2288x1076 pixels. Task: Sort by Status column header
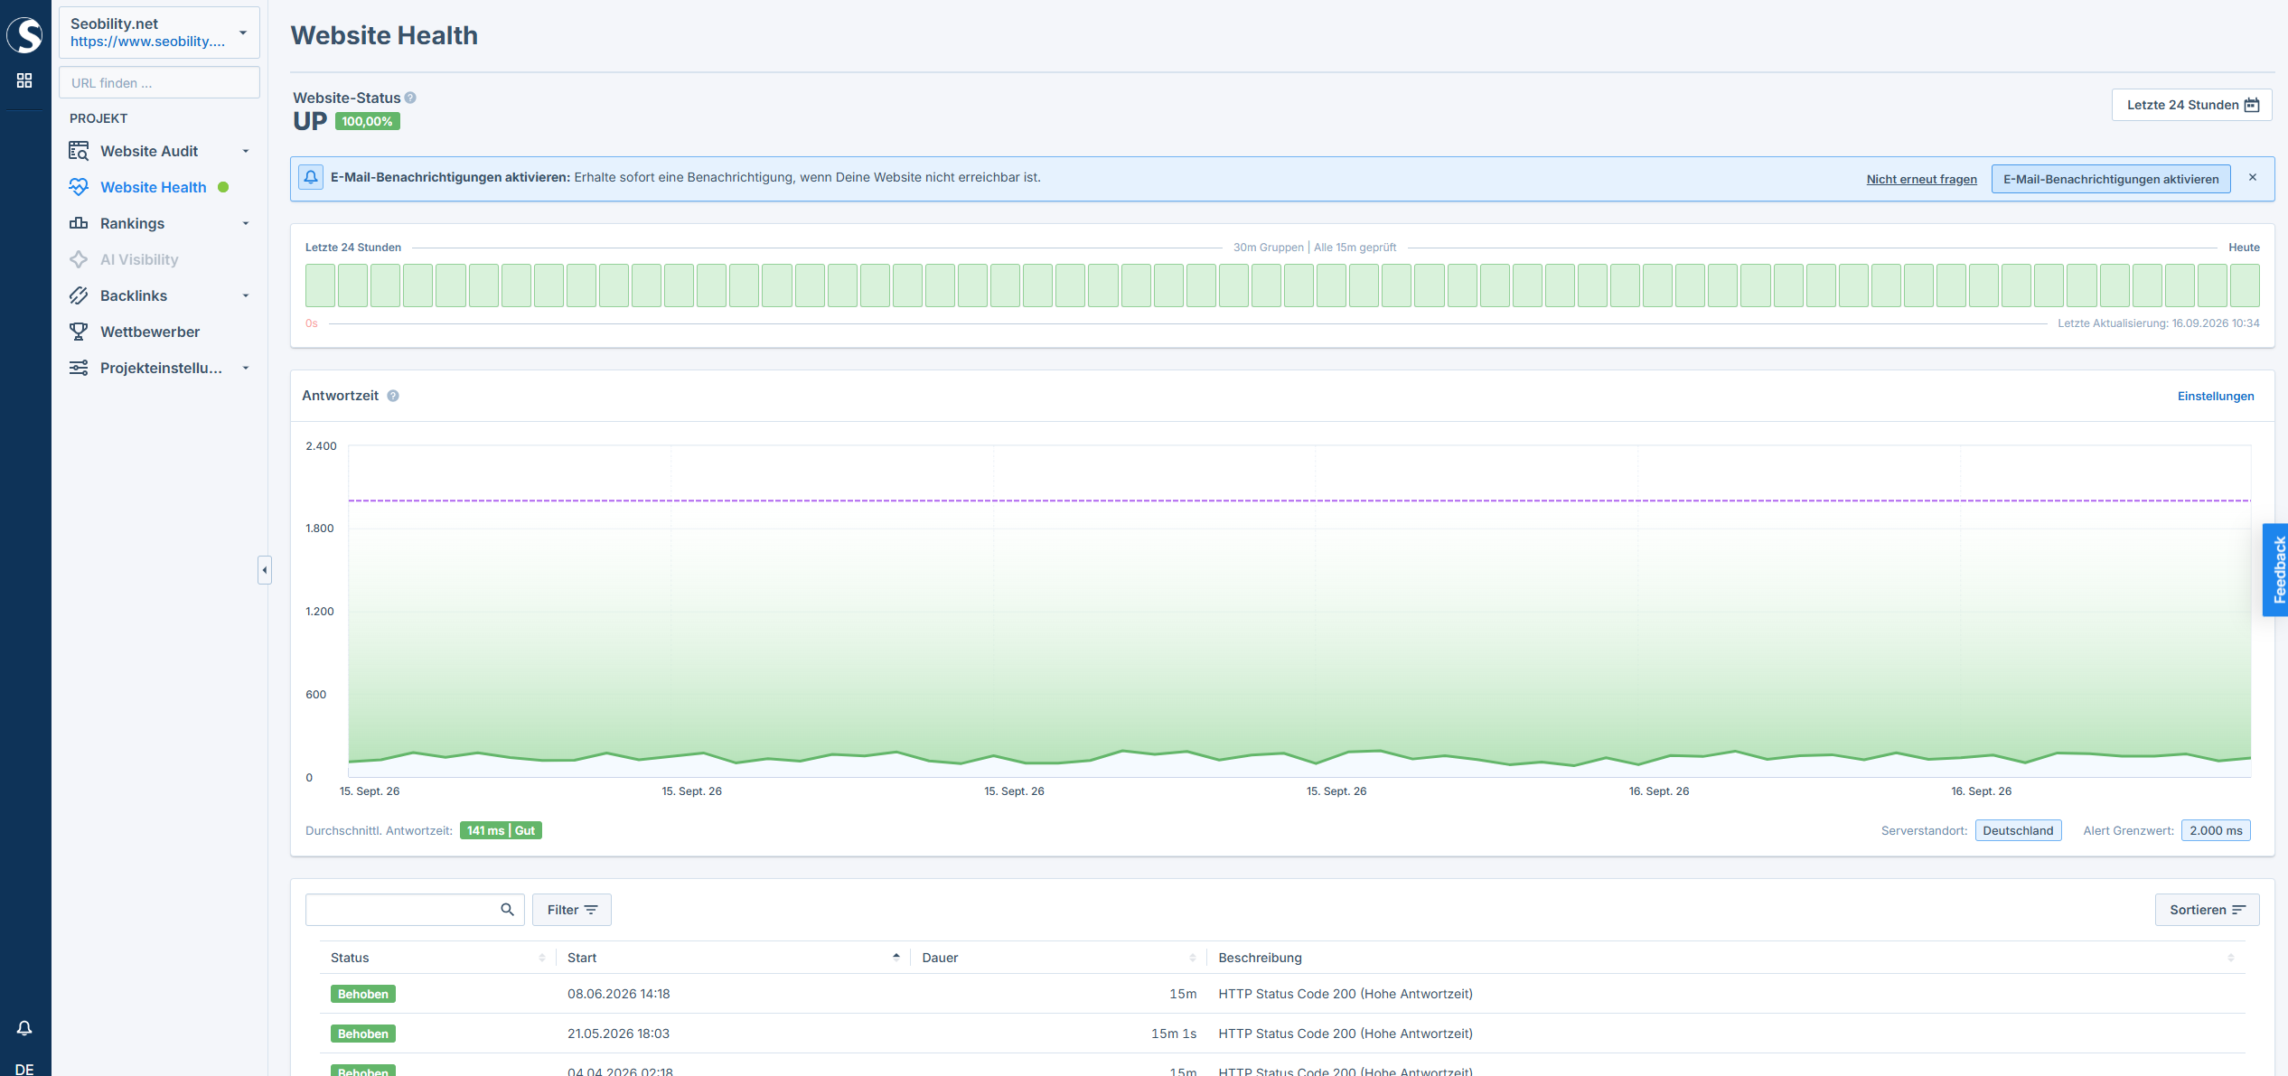(x=437, y=958)
